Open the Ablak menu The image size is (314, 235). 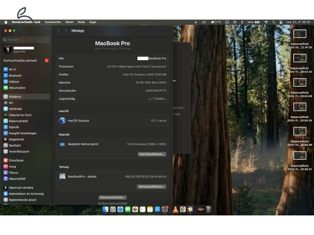[81, 22]
